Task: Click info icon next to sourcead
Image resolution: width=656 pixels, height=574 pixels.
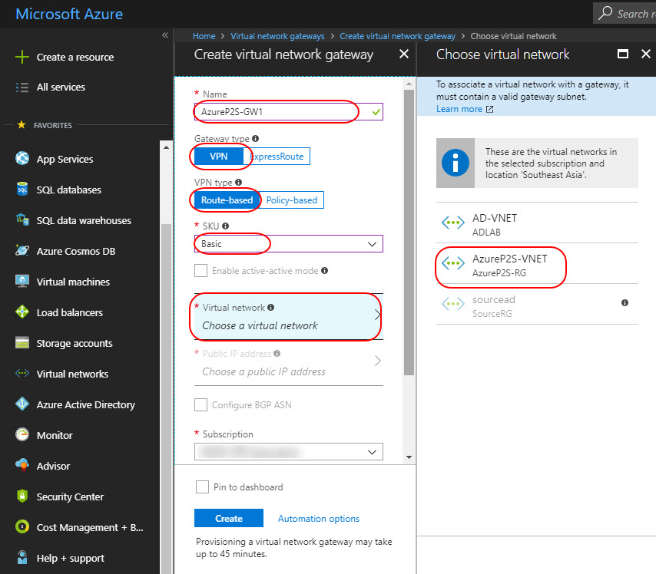Action: pos(625,302)
